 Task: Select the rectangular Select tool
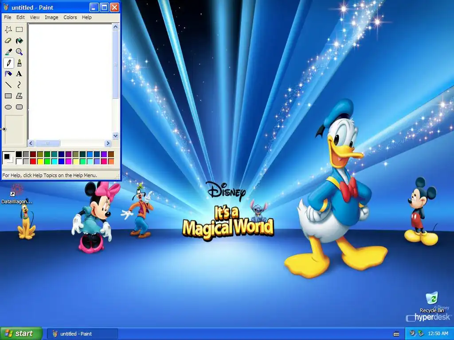[19, 29]
